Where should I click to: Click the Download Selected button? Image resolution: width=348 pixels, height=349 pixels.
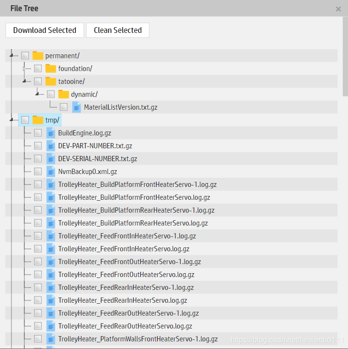[45, 30]
